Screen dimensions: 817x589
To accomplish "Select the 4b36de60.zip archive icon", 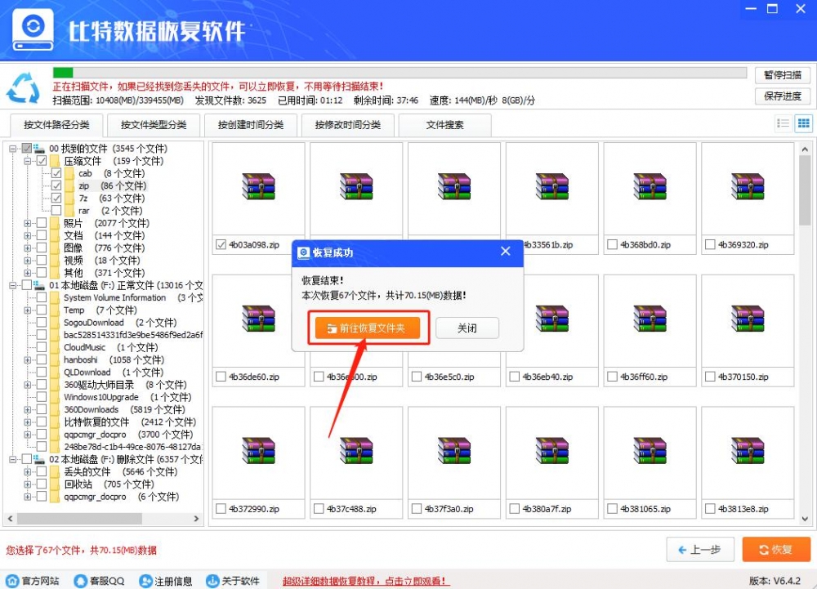I will click(x=258, y=319).
